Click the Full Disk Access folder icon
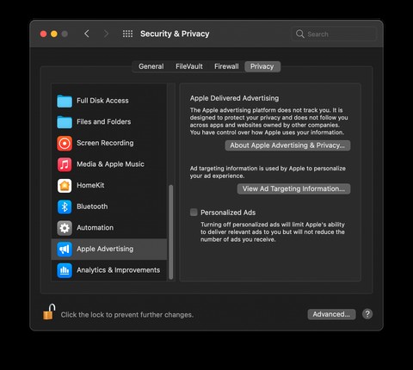 click(x=65, y=101)
